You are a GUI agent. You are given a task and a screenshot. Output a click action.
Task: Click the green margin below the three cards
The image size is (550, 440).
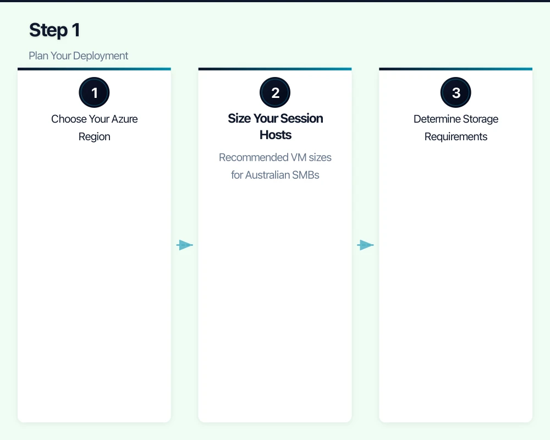(x=275, y=431)
